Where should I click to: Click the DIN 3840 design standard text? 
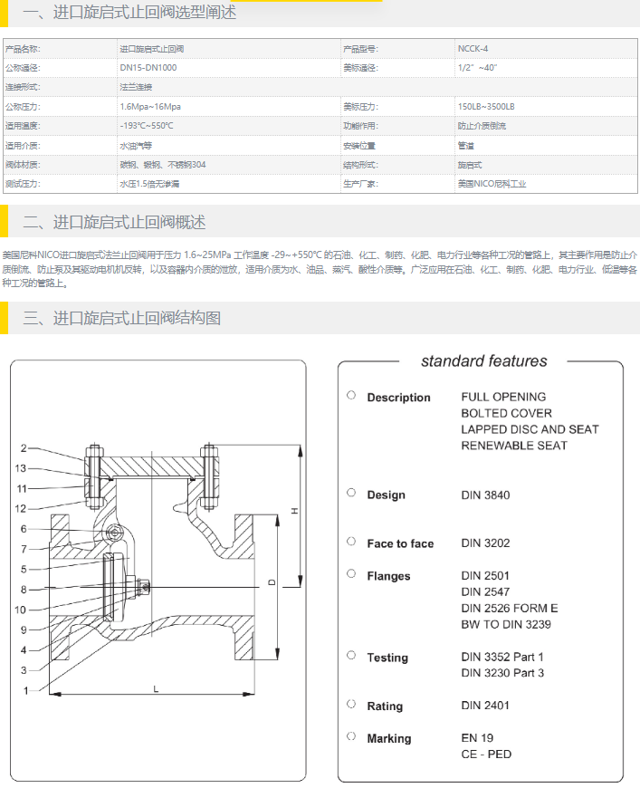(485, 495)
